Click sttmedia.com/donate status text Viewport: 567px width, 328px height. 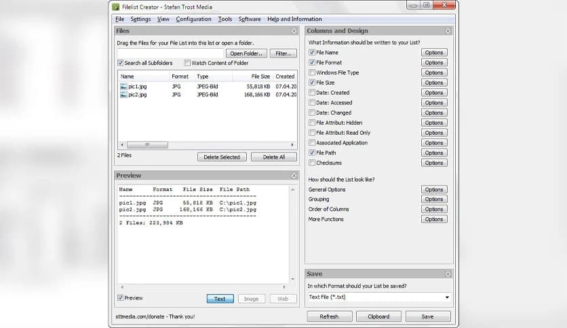click(155, 316)
